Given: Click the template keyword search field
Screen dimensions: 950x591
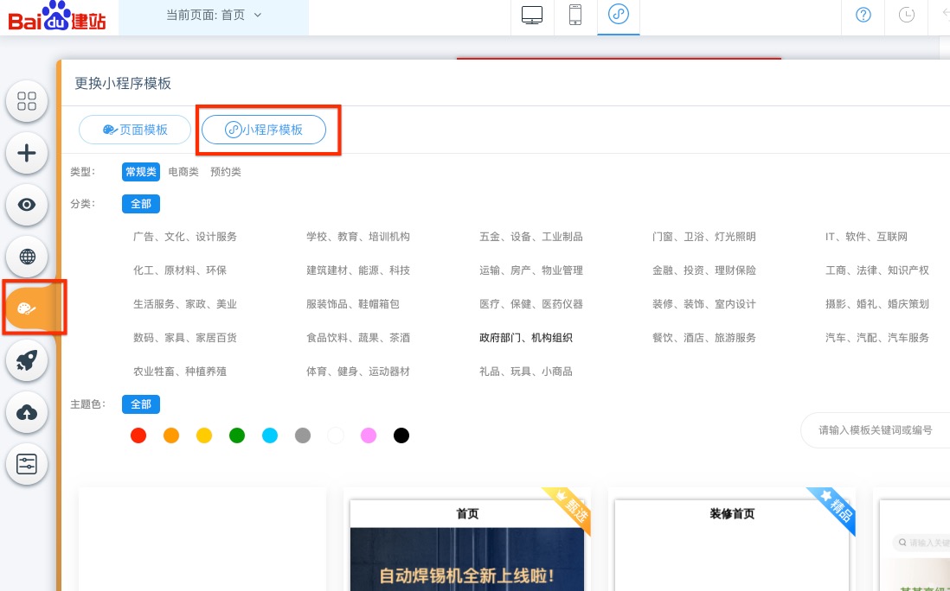Looking at the screenshot, I should pyautogui.click(x=874, y=429).
